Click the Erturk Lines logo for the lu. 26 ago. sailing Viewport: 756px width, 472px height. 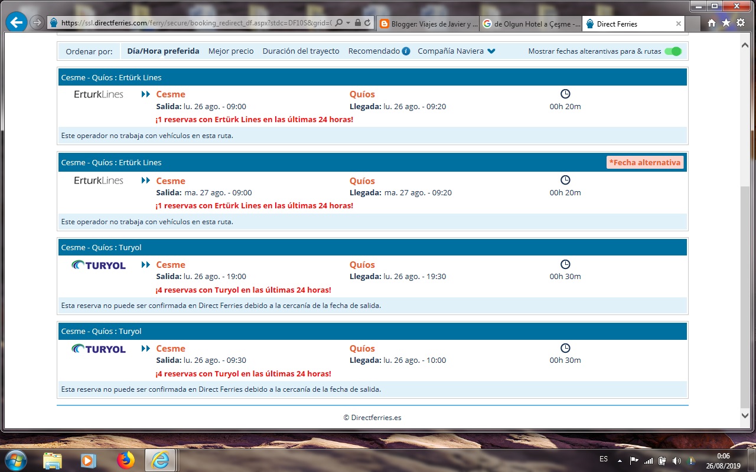tap(99, 94)
